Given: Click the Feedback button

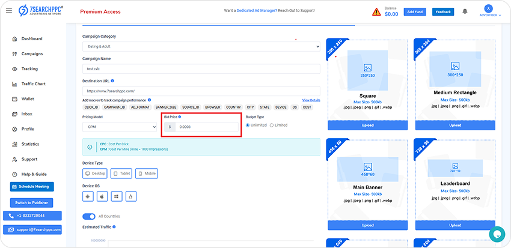Looking at the screenshot, I should (x=443, y=12).
